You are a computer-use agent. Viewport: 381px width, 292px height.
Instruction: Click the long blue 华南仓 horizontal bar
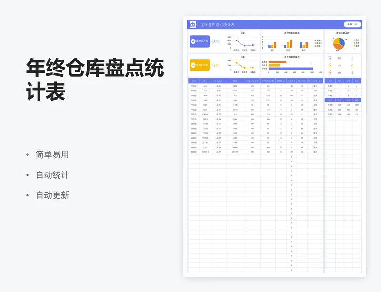point(291,69)
